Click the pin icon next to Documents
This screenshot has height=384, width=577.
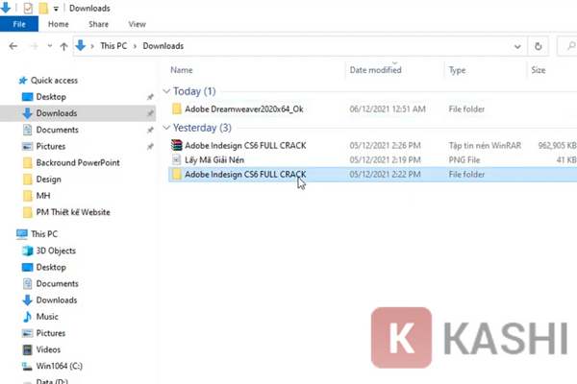click(x=150, y=131)
